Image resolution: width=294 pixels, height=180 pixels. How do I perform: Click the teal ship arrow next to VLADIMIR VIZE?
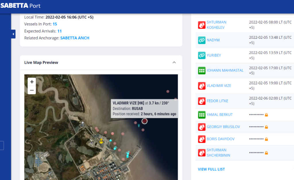139,125
